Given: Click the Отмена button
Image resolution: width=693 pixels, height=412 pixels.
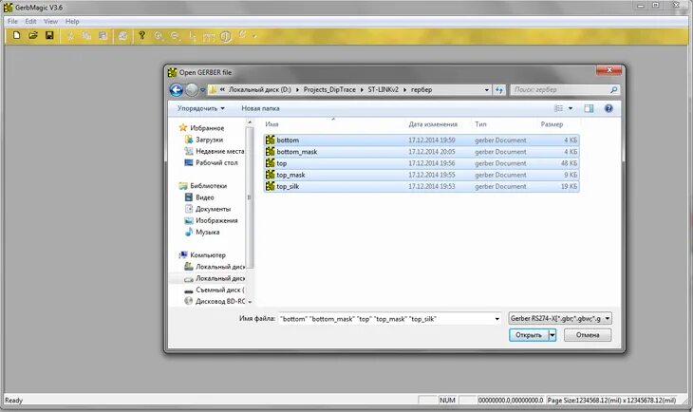Looking at the screenshot, I should click(x=588, y=335).
